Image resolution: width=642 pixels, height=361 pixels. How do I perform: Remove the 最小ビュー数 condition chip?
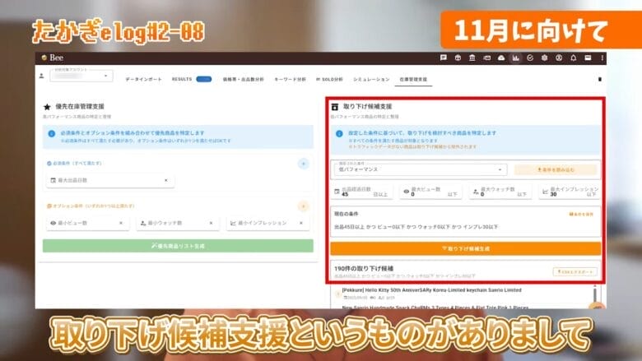(x=121, y=223)
